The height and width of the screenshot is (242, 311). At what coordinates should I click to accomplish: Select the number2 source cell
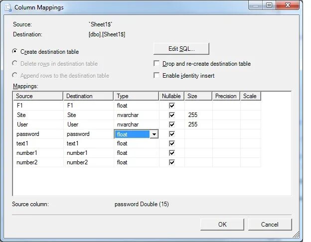tap(38, 162)
